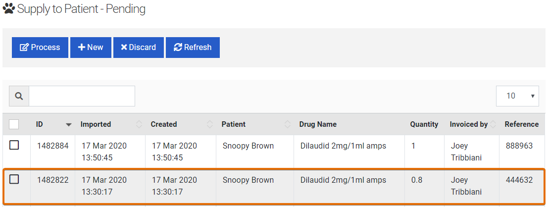Click the Quantity column header
Viewport: 547px width, 207px height.
tap(424, 124)
